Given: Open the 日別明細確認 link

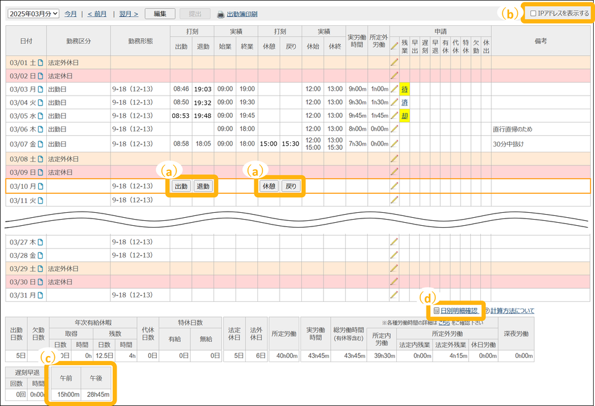Looking at the screenshot, I should click(459, 311).
